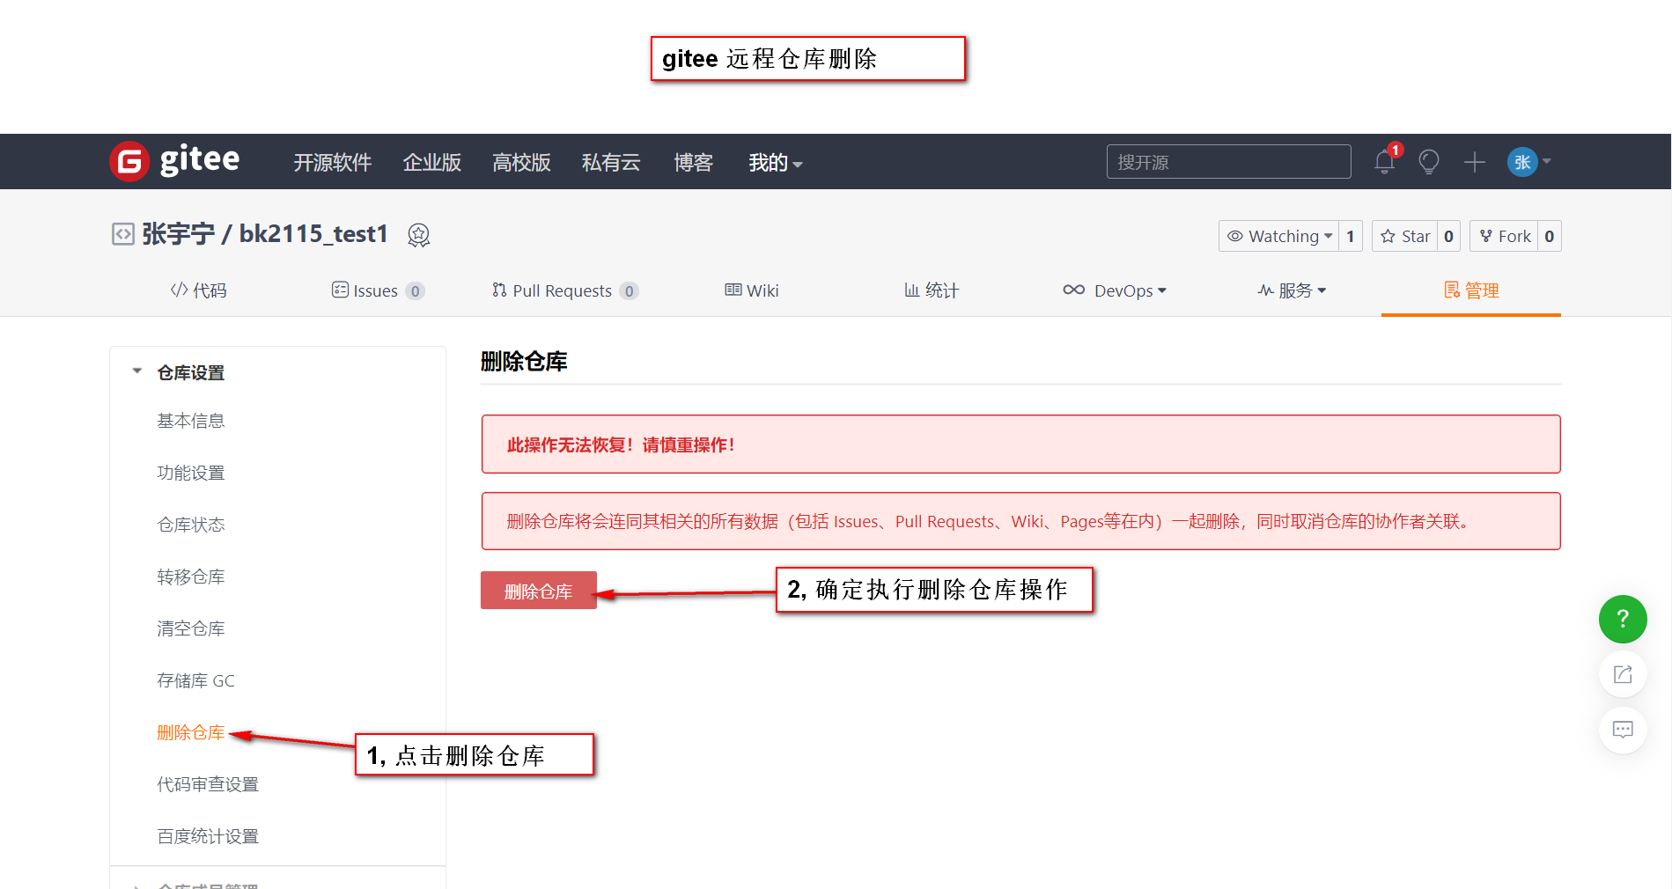Collapse the 仓库设置 section

coord(136,371)
